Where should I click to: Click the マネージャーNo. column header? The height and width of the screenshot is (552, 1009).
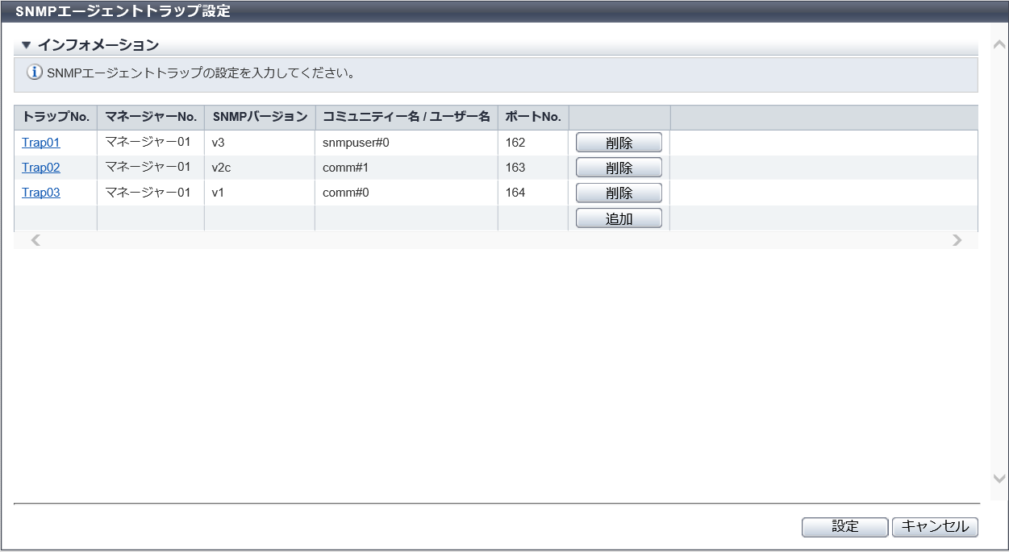point(151,117)
